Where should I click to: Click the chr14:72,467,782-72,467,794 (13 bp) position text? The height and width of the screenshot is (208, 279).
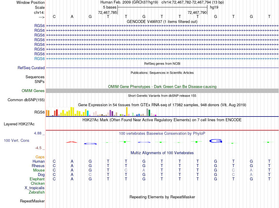tap(193, 2)
